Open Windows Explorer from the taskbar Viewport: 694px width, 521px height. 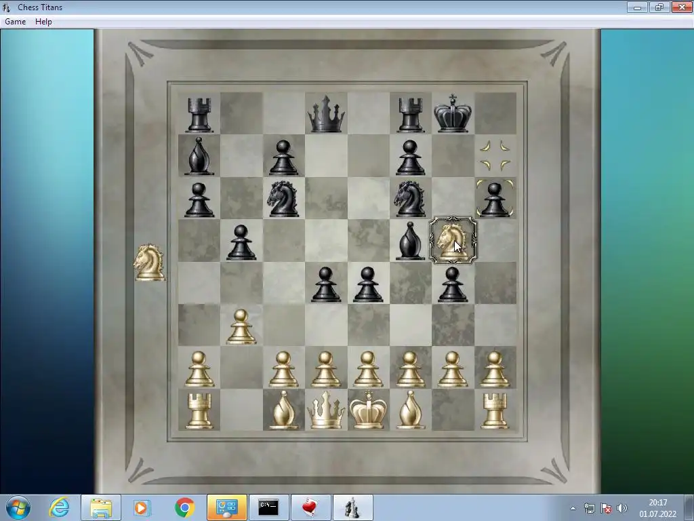click(101, 507)
